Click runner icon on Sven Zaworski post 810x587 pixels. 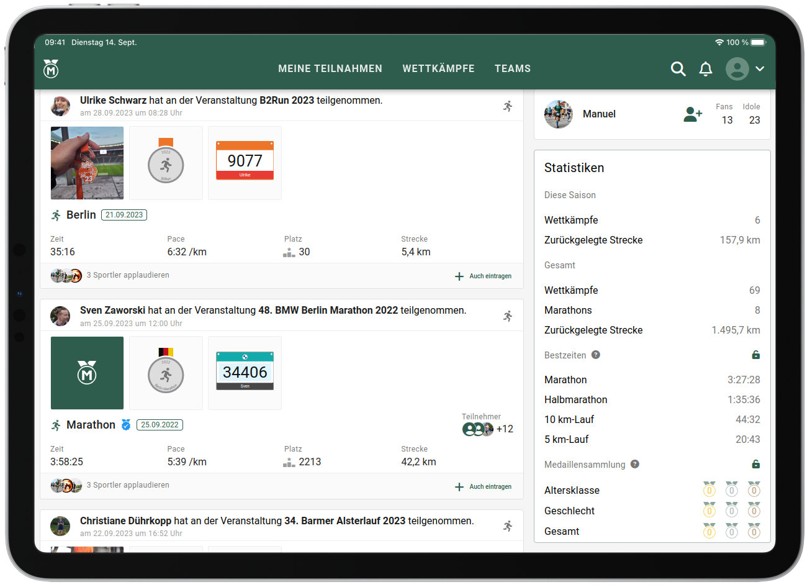pyautogui.click(x=508, y=316)
